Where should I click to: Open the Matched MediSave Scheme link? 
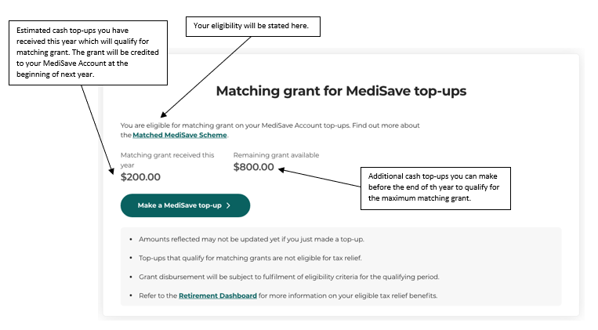(x=179, y=135)
